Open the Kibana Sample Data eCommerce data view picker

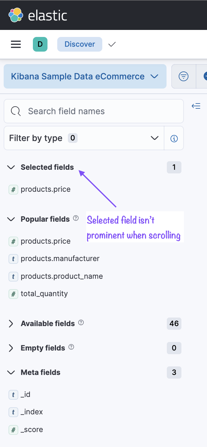click(85, 76)
